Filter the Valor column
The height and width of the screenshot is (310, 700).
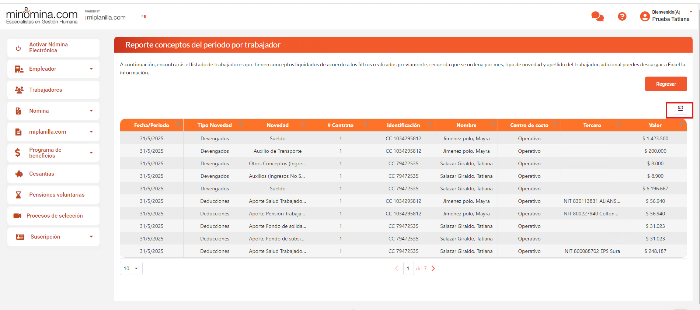pyautogui.click(x=681, y=125)
